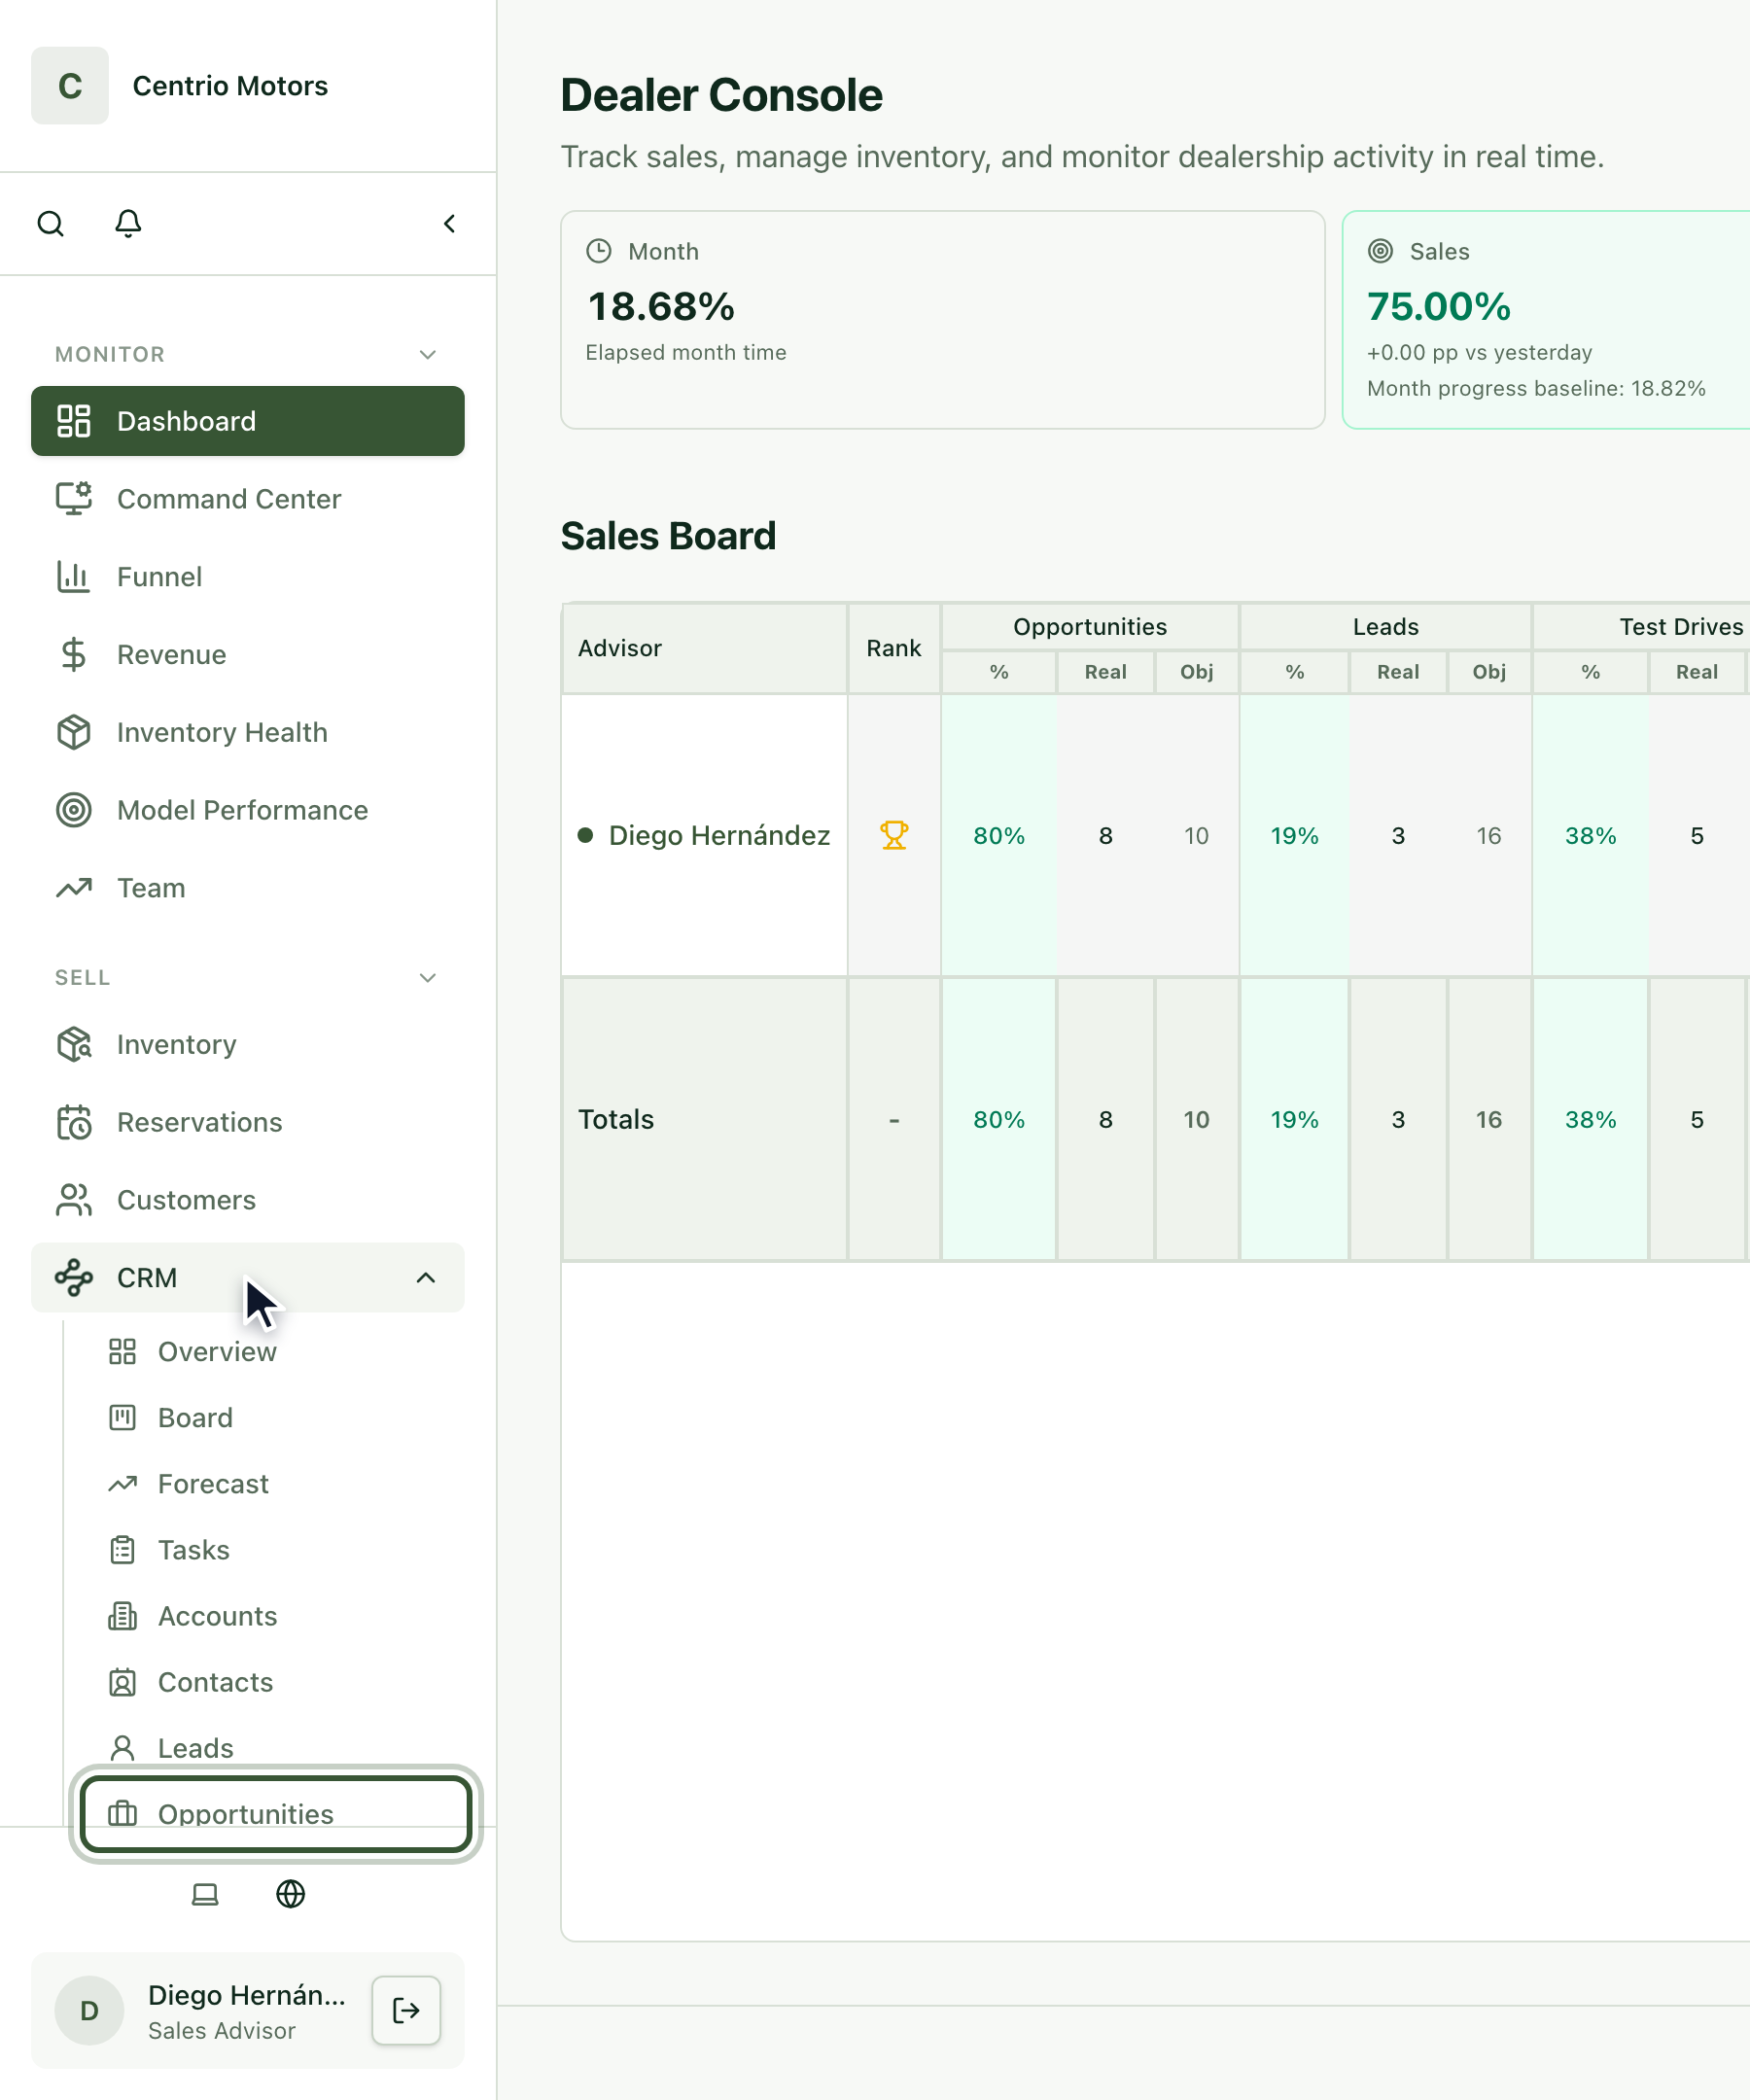
Task: Open CRM Accounts
Action: pos(274,1616)
